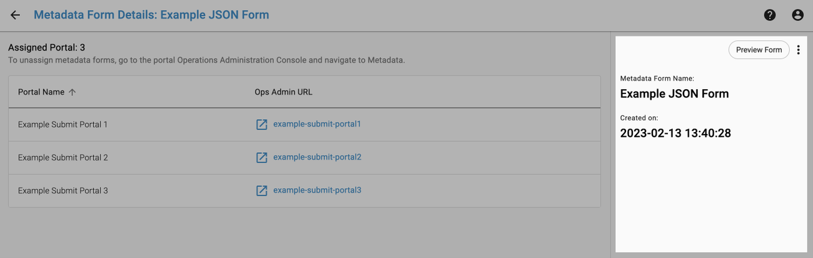The image size is (813, 258).
Task: Select the Example Submit Portal 3 row name
Action: [63, 191]
